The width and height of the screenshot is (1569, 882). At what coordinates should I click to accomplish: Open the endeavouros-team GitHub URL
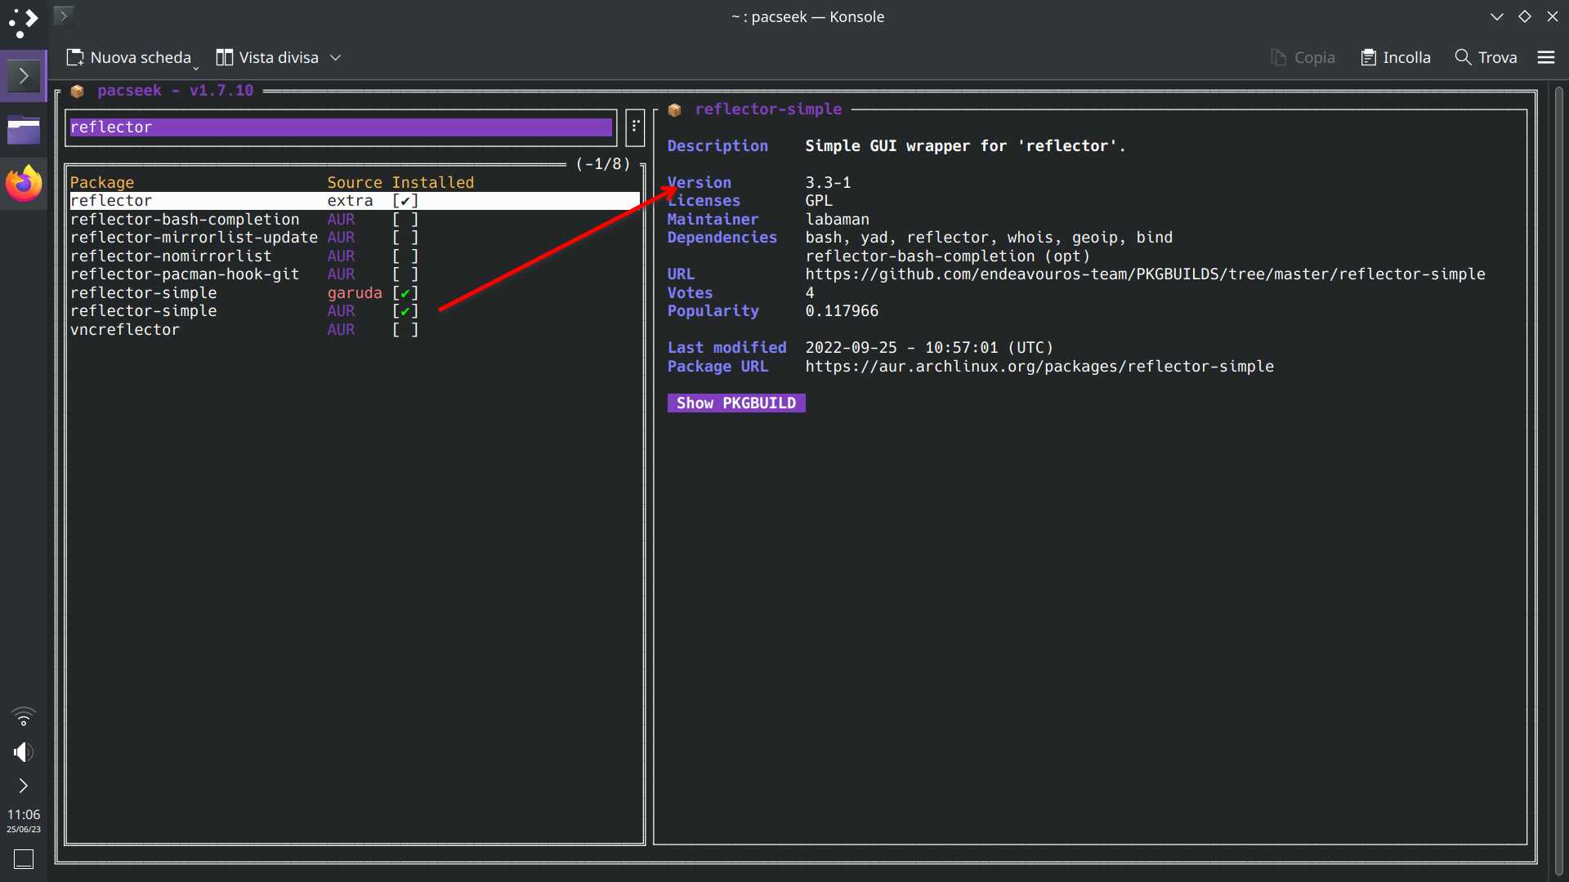click(1145, 274)
